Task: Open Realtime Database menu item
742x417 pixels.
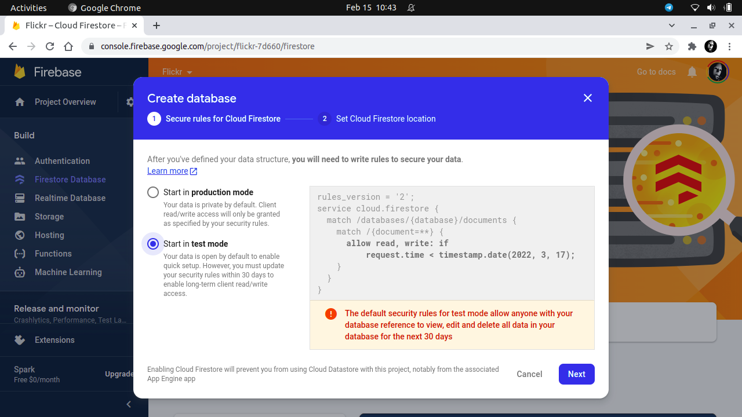Action: pyautogui.click(x=70, y=198)
